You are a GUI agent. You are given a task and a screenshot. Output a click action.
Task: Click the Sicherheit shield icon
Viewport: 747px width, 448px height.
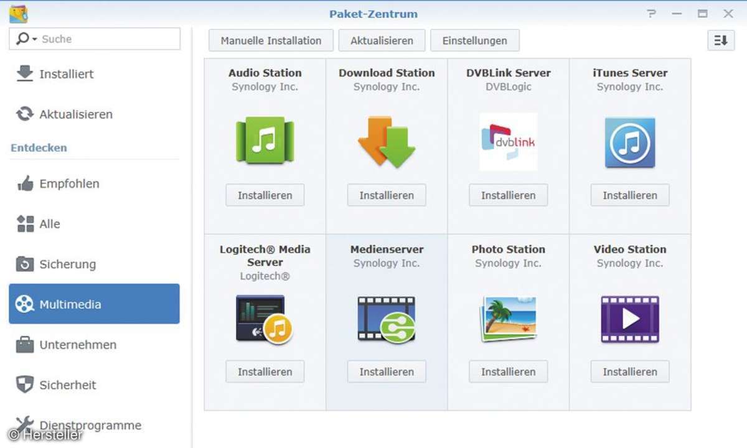tap(25, 385)
